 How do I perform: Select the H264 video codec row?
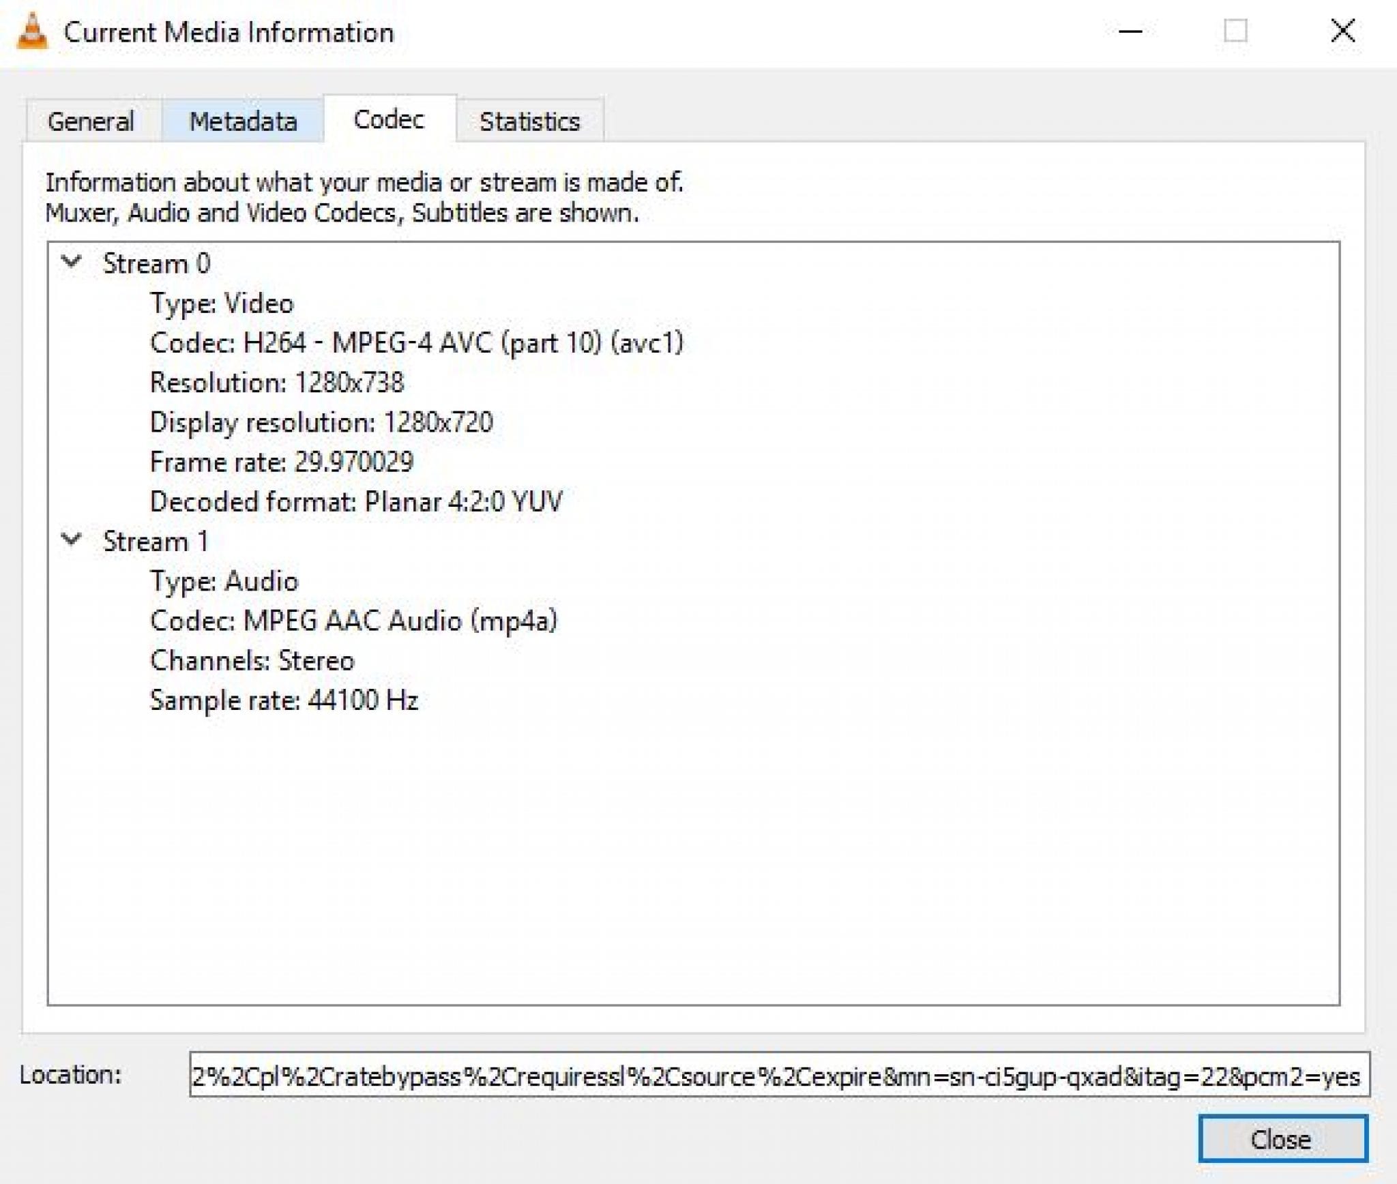pos(416,342)
